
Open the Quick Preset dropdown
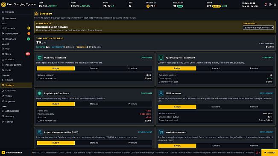[x=258, y=28]
